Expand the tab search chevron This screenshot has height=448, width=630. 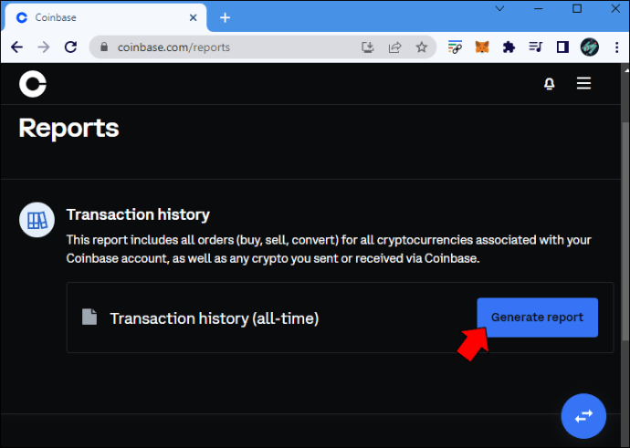(x=499, y=8)
